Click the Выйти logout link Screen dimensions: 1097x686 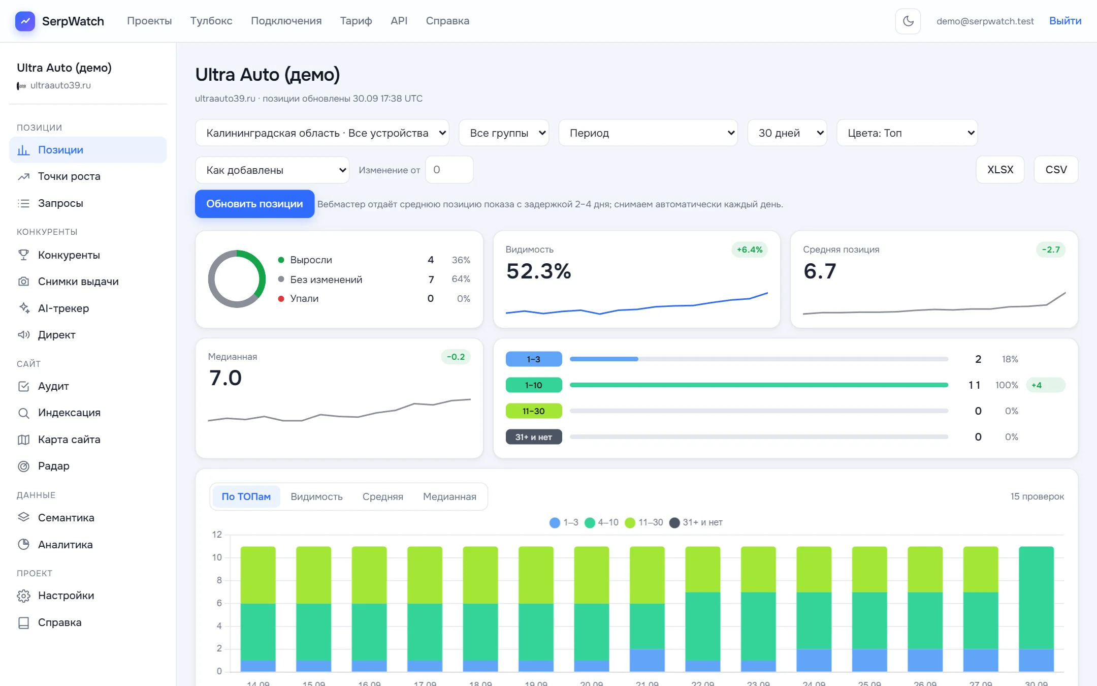click(x=1065, y=21)
